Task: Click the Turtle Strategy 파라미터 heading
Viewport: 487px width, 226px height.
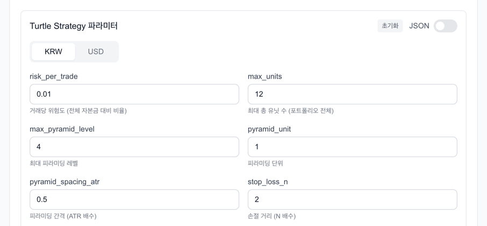Action: 74,26
